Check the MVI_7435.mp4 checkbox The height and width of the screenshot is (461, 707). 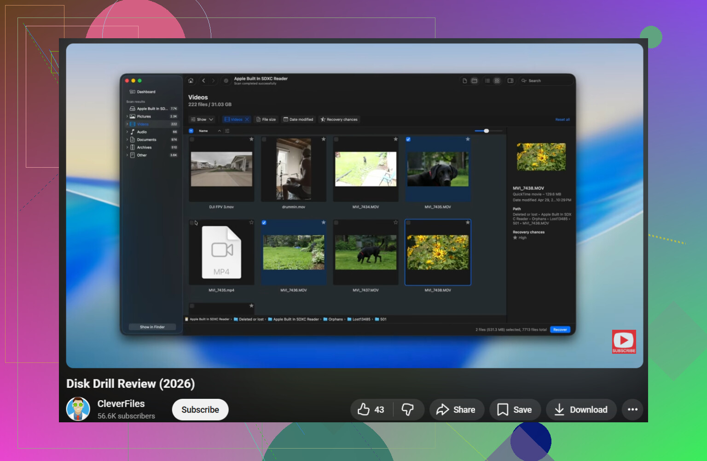[x=192, y=222]
